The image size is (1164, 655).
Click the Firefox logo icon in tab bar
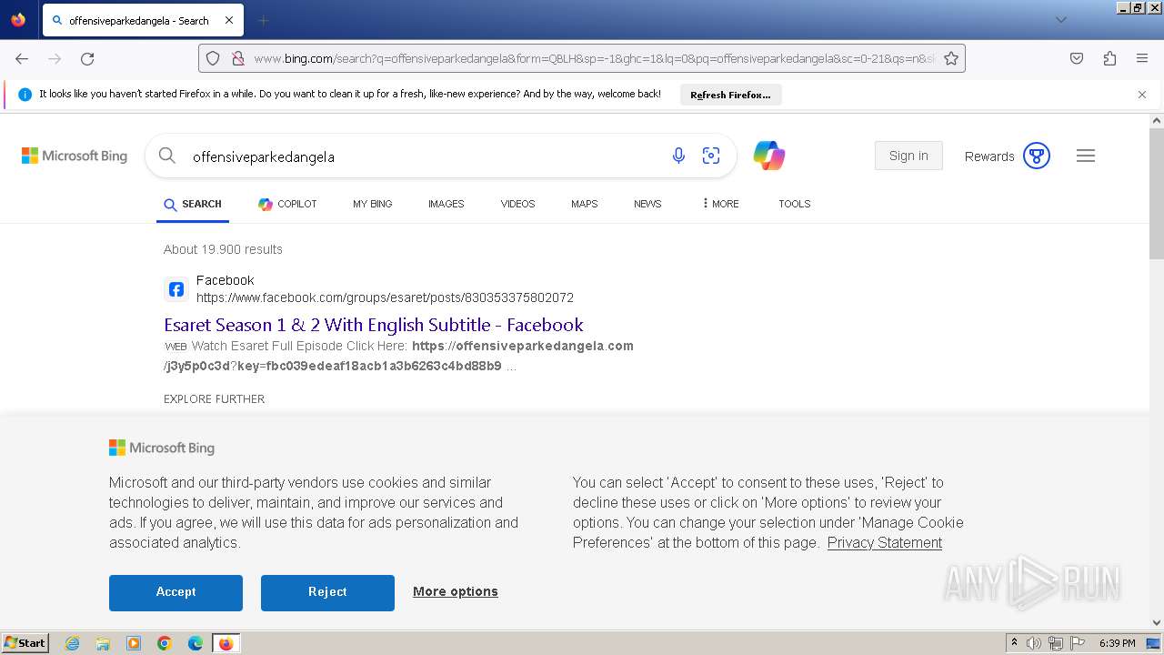(18, 20)
